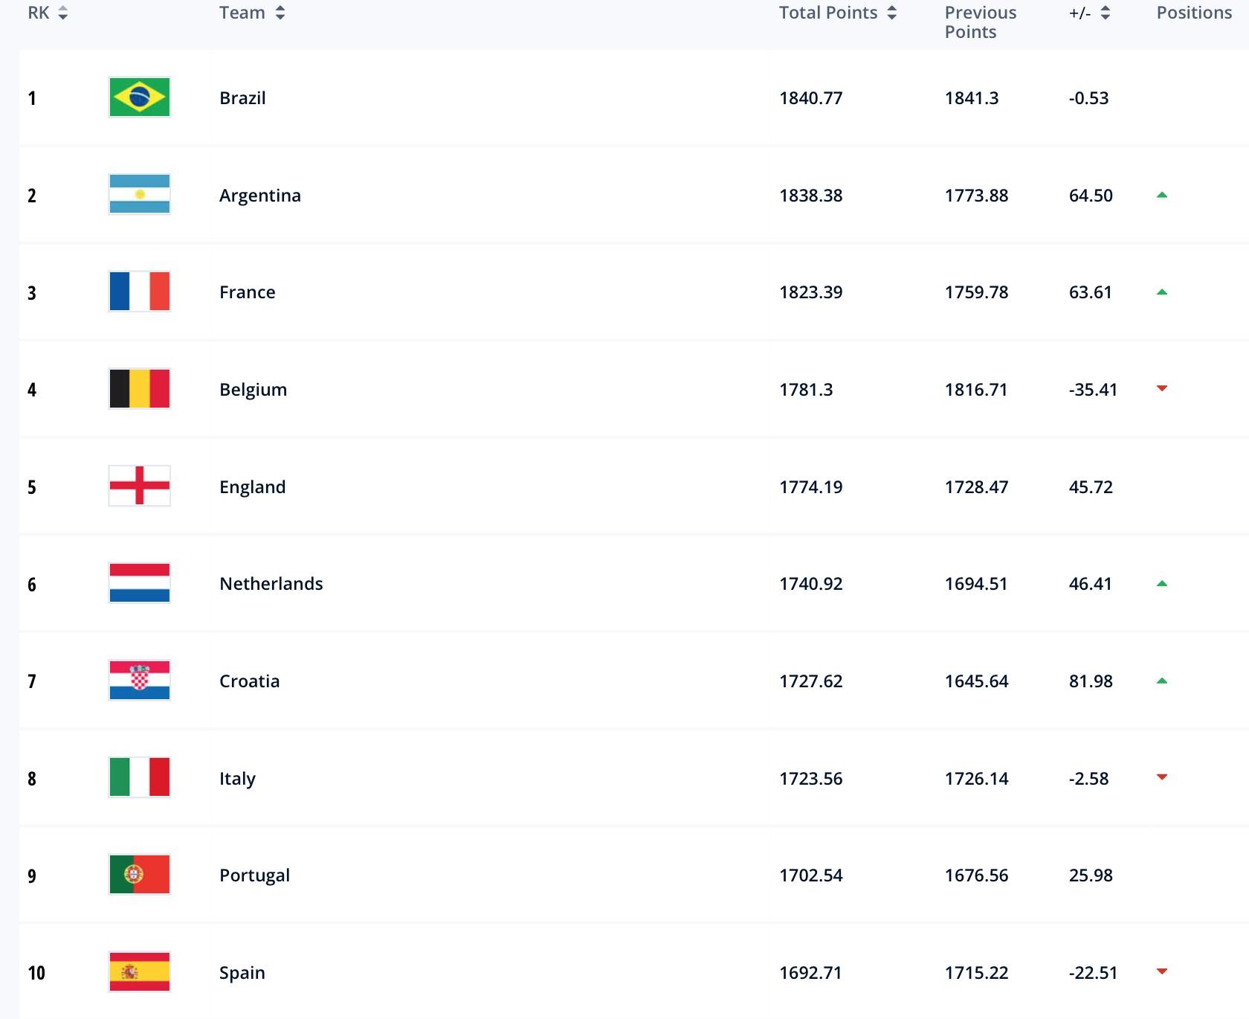Sort by +/- column arrows
The image size is (1249, 1019).
tap(1106, 13)
